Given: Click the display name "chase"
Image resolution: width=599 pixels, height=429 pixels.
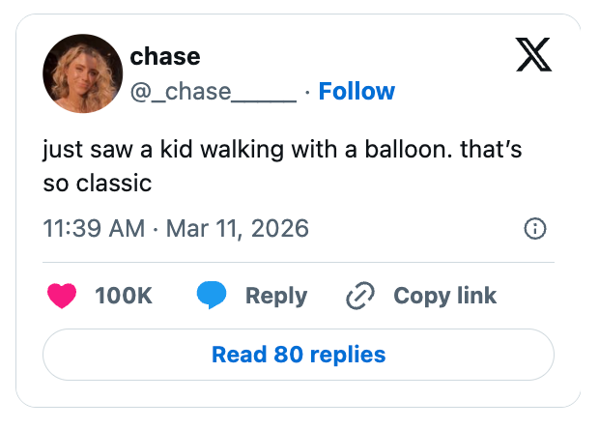Looking at the screenshot, I should (x=165, y=56).
